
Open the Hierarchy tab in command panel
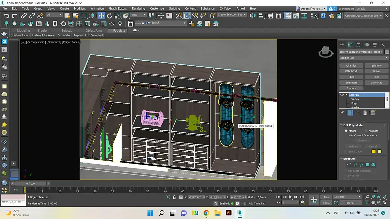tap(359, 45)
